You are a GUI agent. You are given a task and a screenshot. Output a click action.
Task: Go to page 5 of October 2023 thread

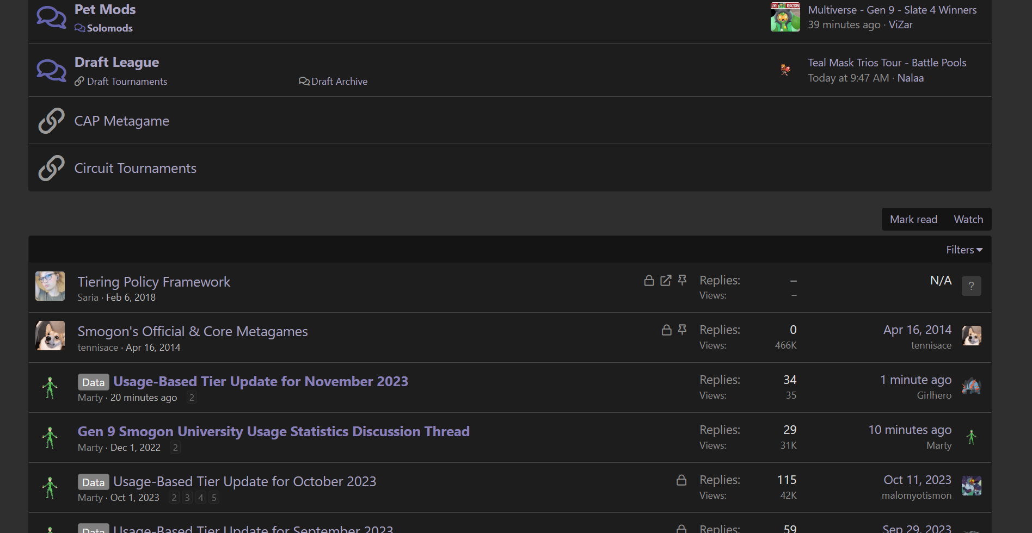point(214,498)
